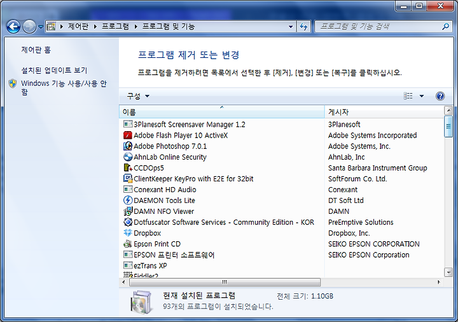Screen dimensions: 458x322
Task: Click the EPSON 프린터 소프트웨어 icon
Action: (128, 255)
